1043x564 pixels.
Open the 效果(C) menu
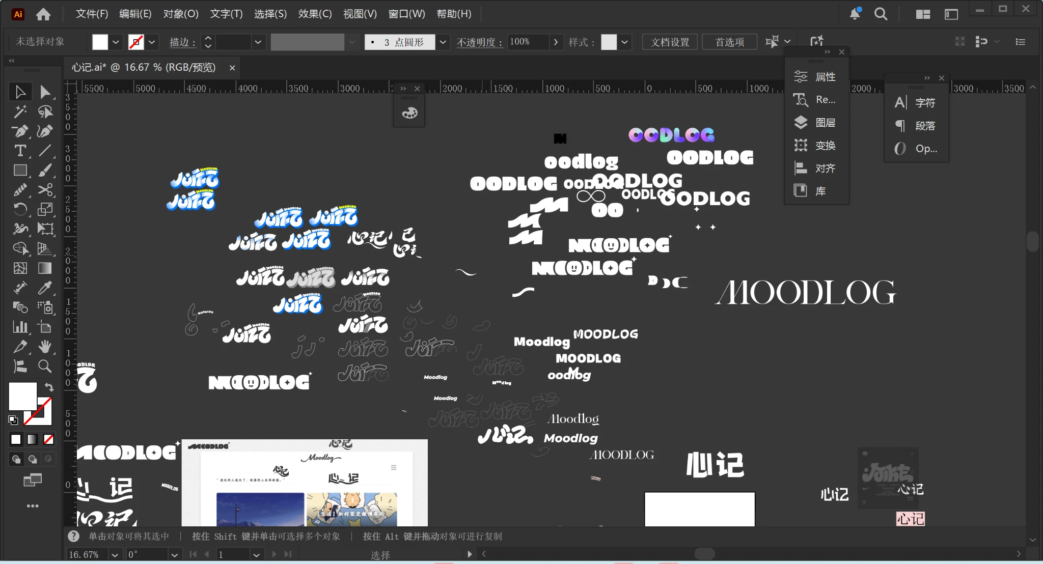315,14
